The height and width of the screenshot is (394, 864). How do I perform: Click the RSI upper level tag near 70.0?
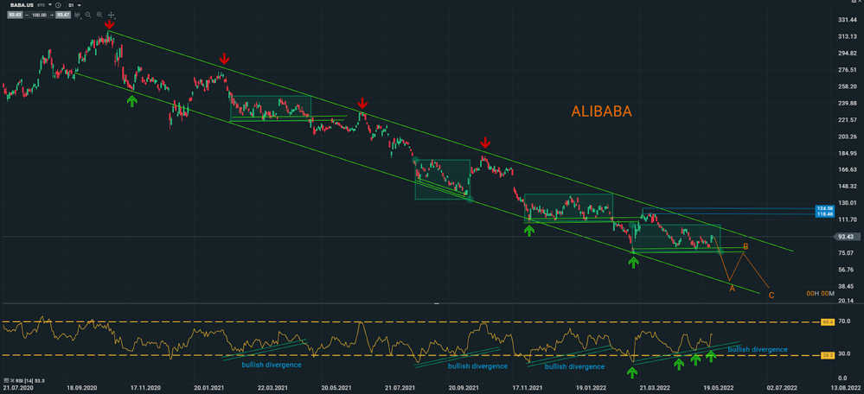coord(827,322)
